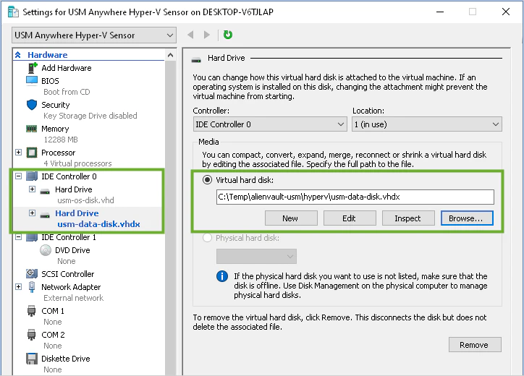Click the COM 2 port icon
The image size is (524, 376).
[x=31, y=334]
